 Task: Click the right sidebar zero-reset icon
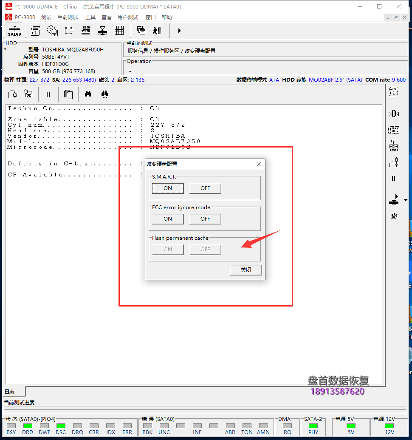394,114
